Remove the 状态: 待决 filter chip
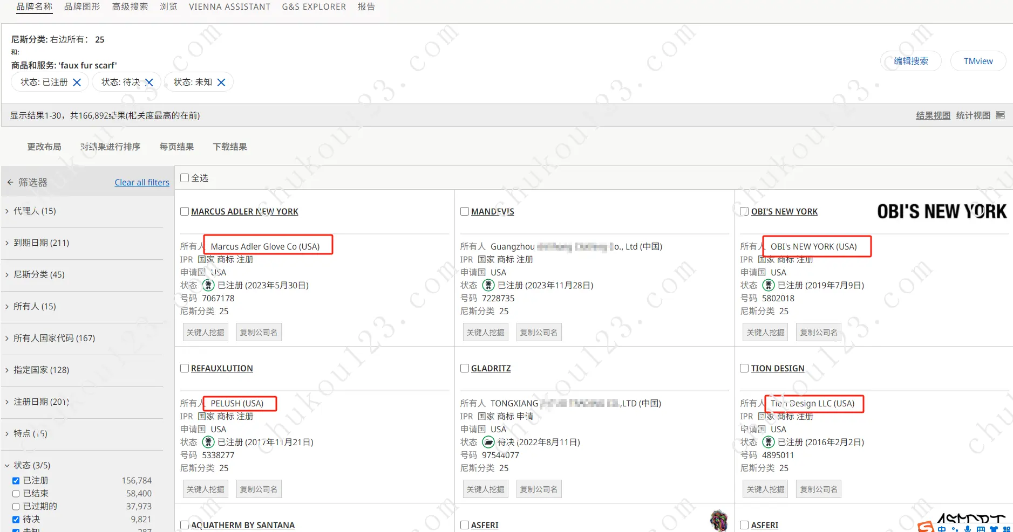The image size is (1013, 532). (149, 82)
